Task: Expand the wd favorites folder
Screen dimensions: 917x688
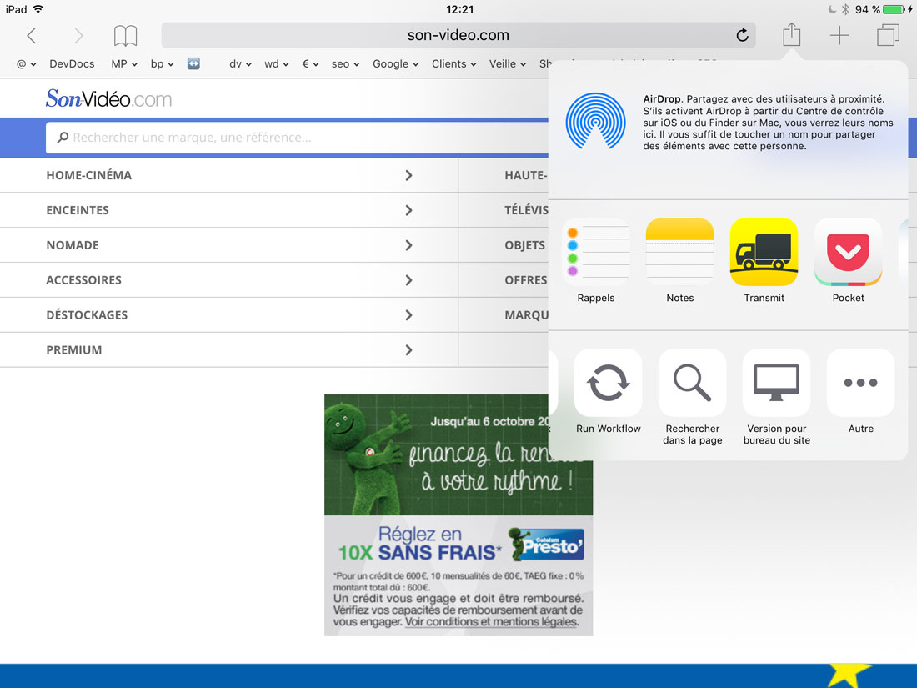Action: tap(277, 63)
